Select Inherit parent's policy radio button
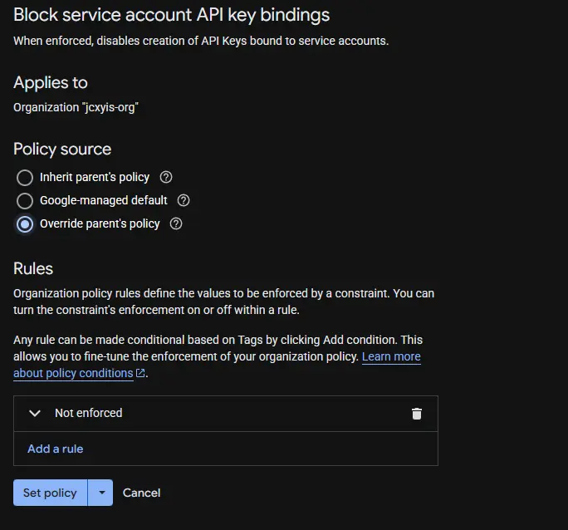Image resolution: width=568 pixels, height=530 pixels. (x=25, y=177)
